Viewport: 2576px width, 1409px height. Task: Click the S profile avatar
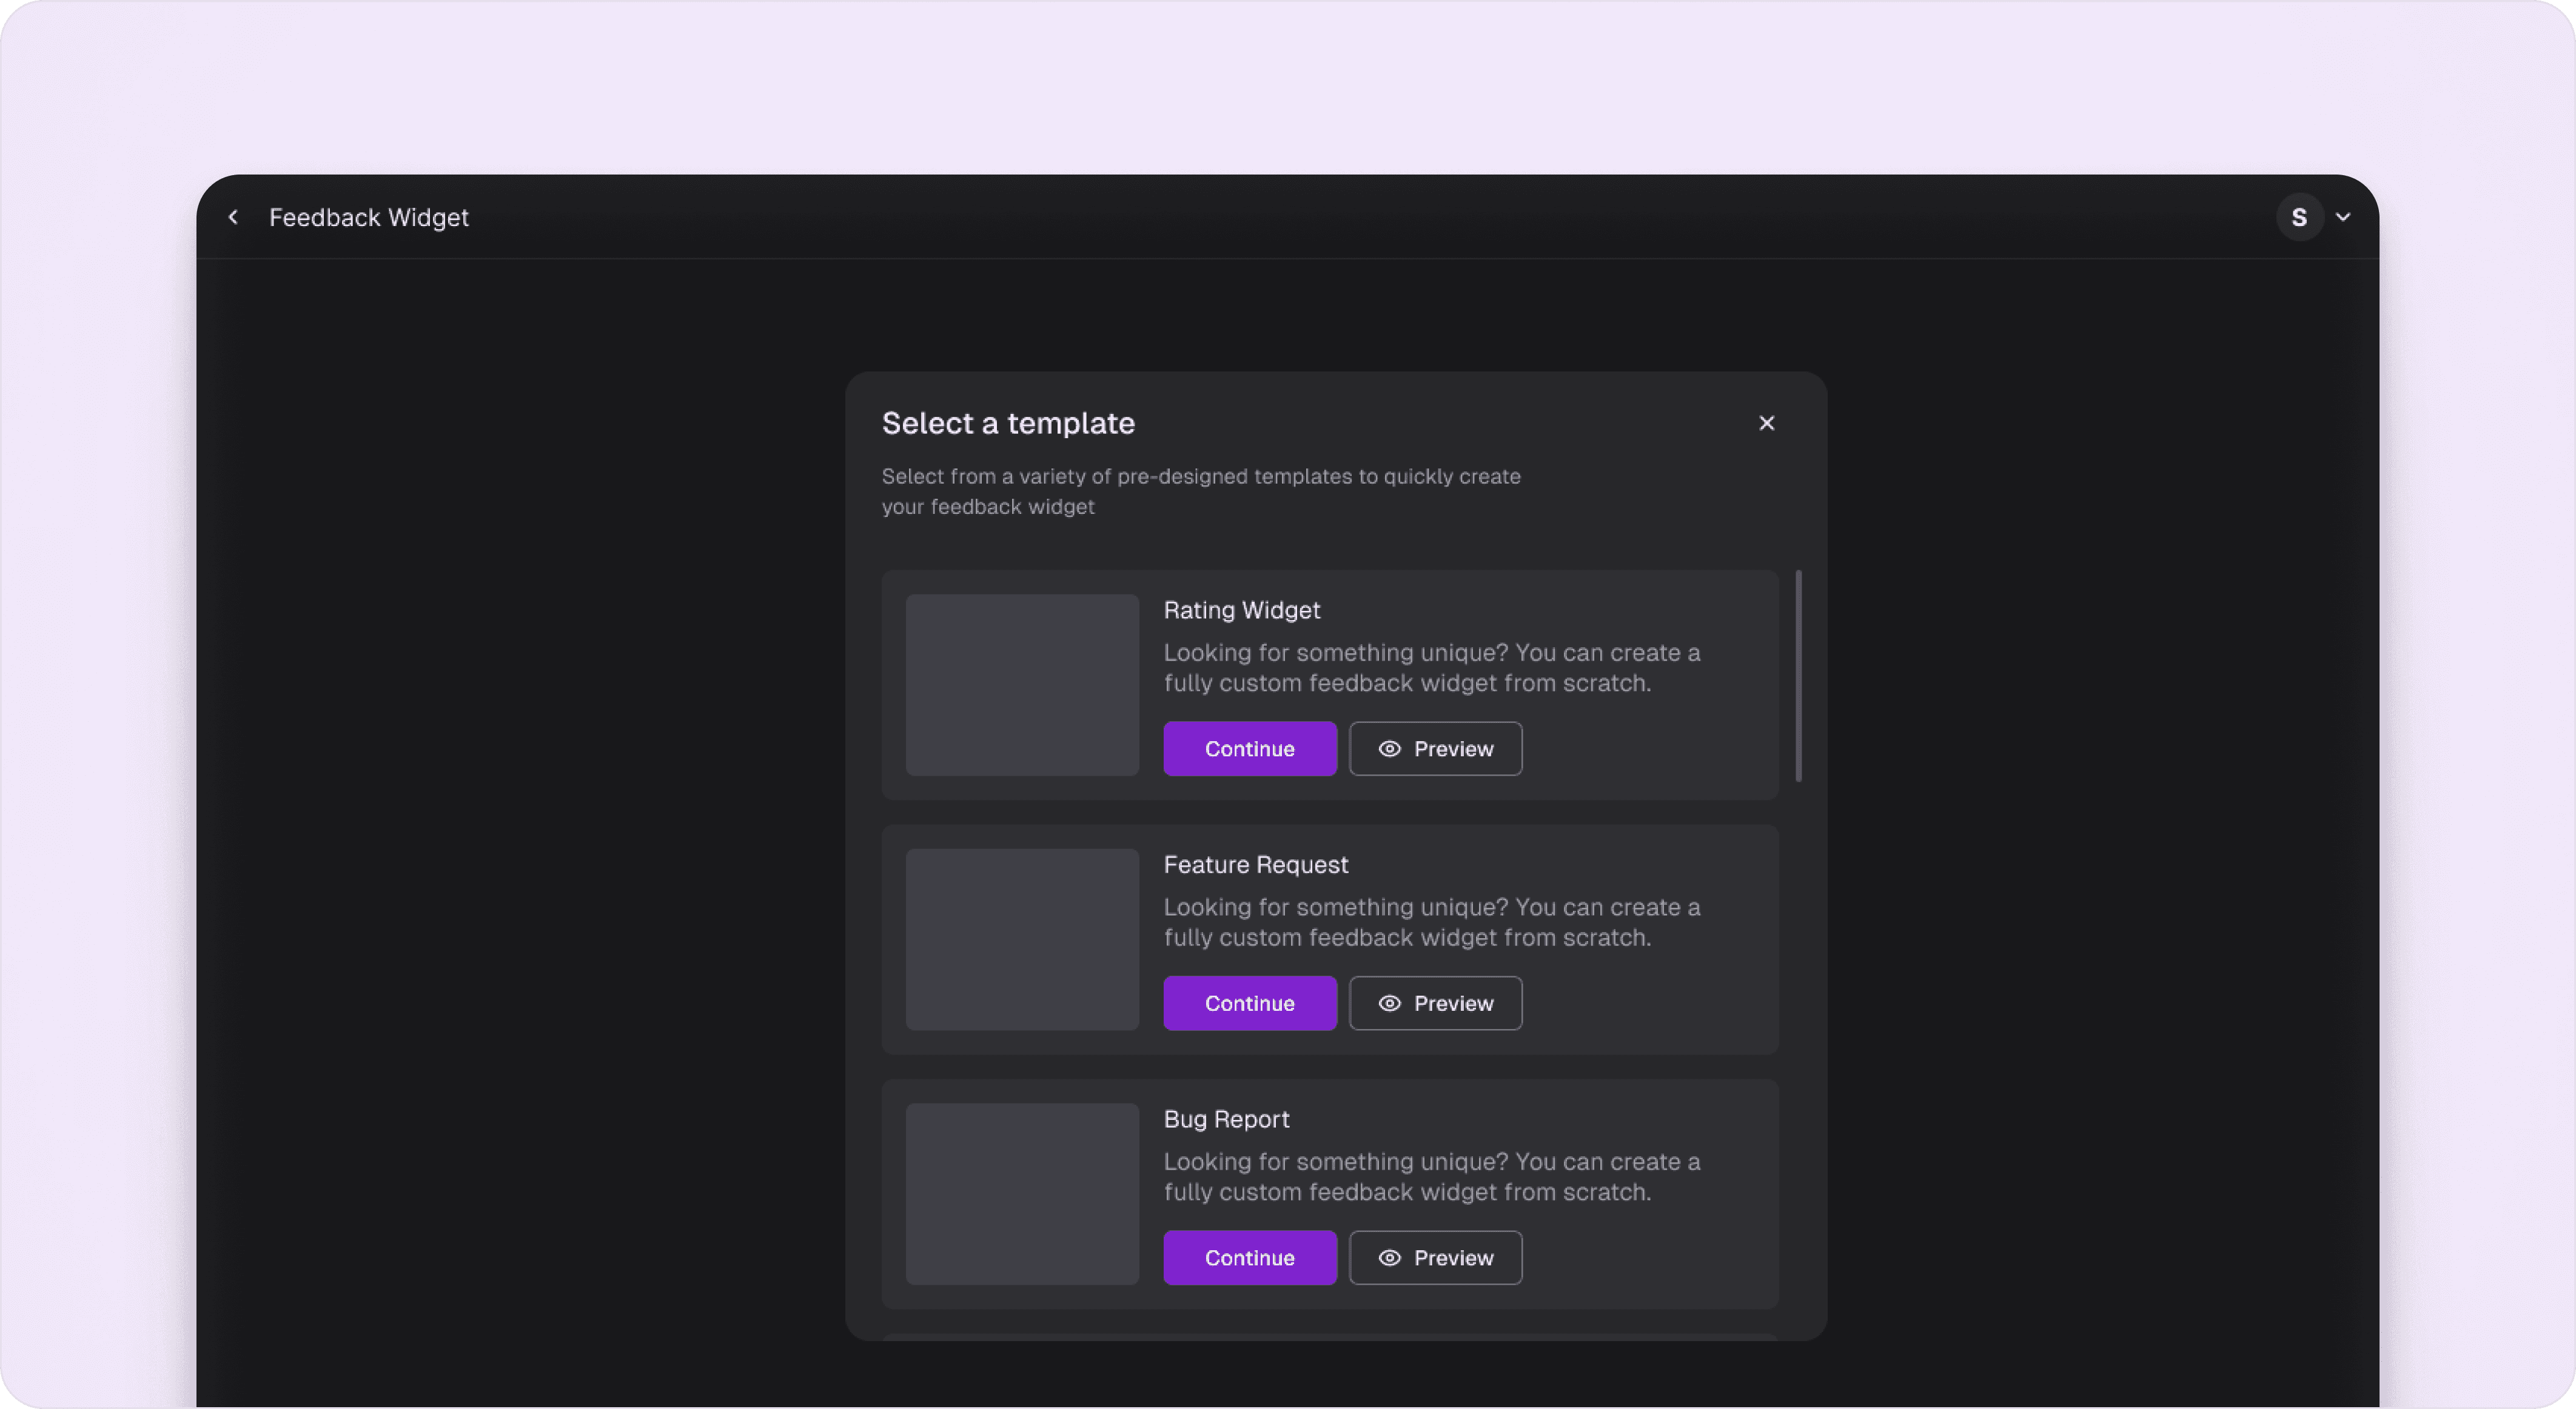pos(2299,217)
